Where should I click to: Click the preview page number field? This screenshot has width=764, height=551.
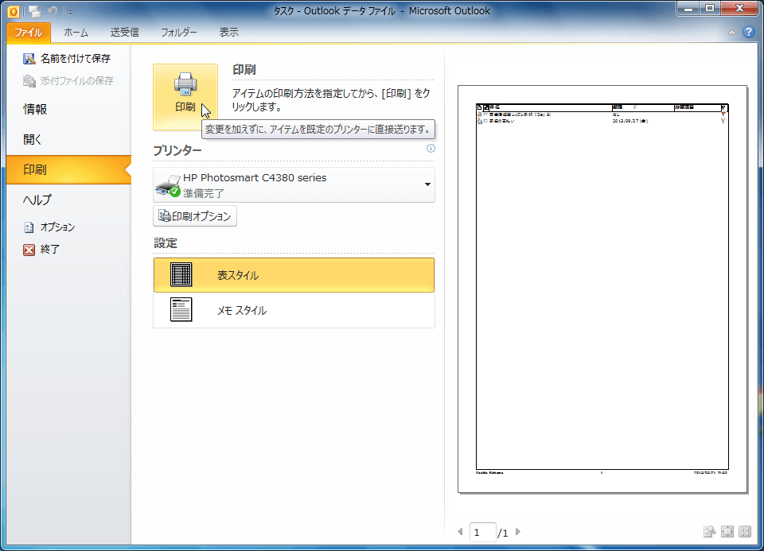pos(482,533)
